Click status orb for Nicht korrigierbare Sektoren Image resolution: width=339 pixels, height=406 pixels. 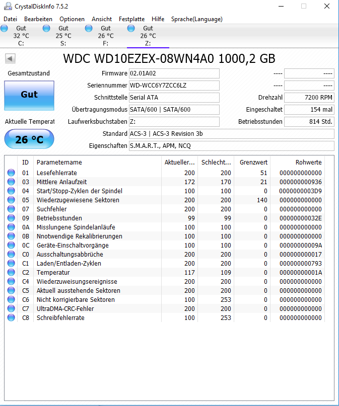tap(11, 299)
